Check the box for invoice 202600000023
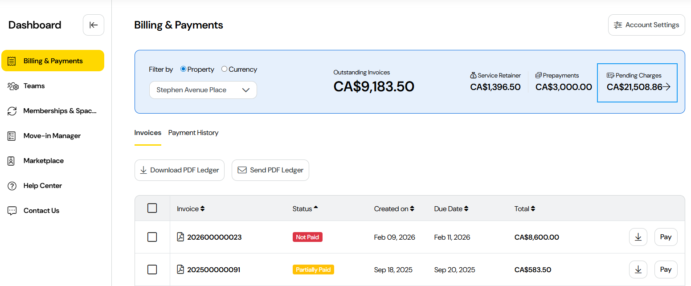 pyautogui.click(x=152, y=237)
